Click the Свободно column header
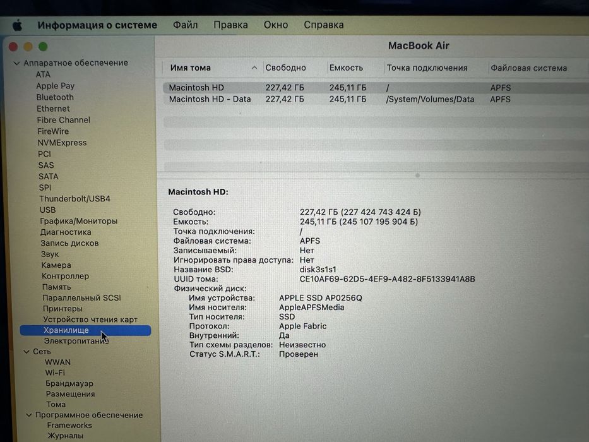 [x=285, y=68]
